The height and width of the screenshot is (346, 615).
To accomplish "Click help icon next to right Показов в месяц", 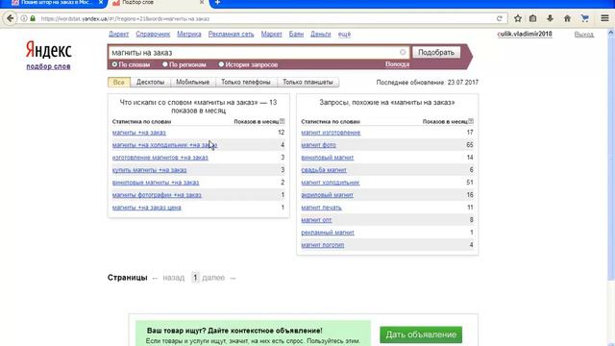I will 471,121.
